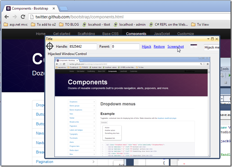Screen dimensions: 232x167
Task: Click the Restore link
Action: coord(159,47)
